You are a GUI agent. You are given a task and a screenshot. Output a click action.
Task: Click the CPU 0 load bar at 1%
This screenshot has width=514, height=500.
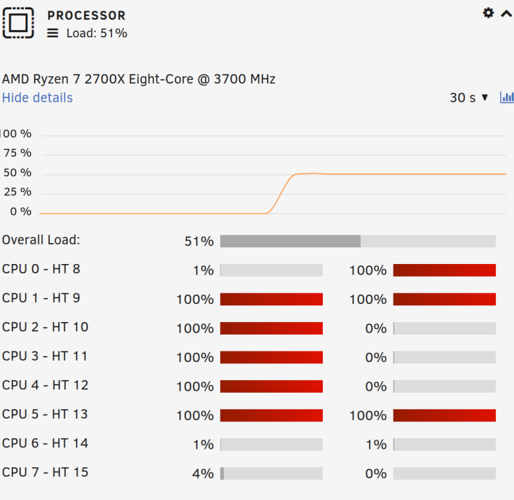coord(272,270)
